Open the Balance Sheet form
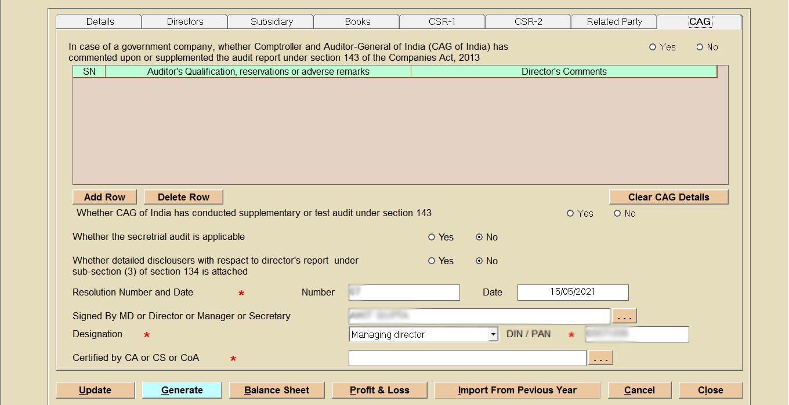Image resolution: width=789 pixels, height=405 pixels. coord(277,390)
